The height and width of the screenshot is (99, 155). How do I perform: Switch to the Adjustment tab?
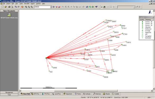point(68,94)
